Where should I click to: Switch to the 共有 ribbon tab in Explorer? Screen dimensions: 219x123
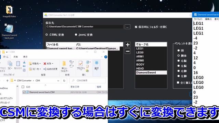click(x=15, y=57)
